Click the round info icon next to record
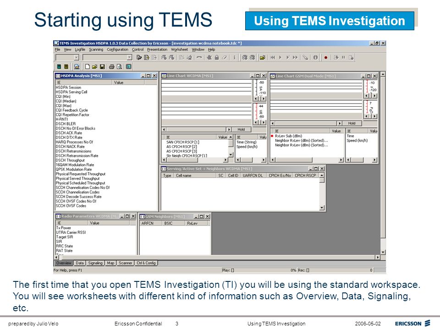Viewport: 440px width, 330px height. pos(315,58)
